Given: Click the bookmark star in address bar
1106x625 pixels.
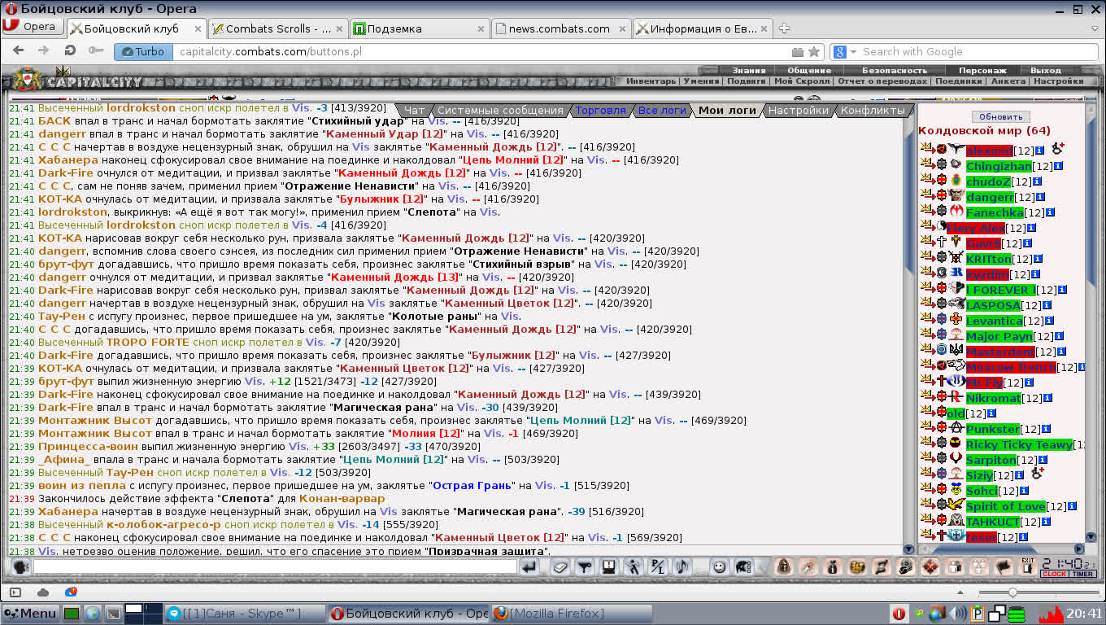Looking at the screenshot, I should point(814,51).
